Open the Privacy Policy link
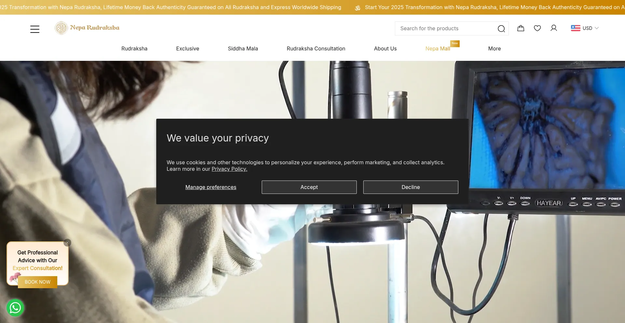This screenshot has height=323, width=625. click(x=229, y=169)
